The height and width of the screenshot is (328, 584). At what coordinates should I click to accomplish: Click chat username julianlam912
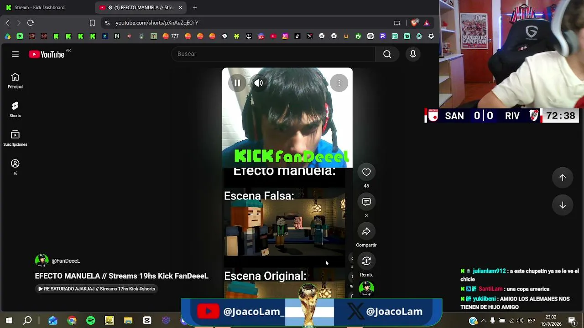tap(489, 271)
